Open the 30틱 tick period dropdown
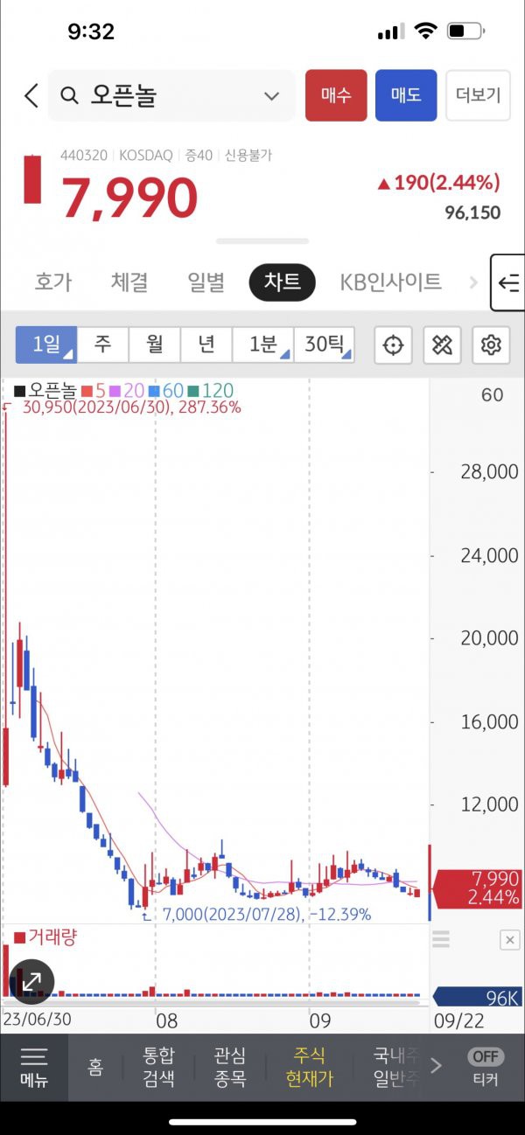This screenshot has width=525, height=1135. pos(325,345)
